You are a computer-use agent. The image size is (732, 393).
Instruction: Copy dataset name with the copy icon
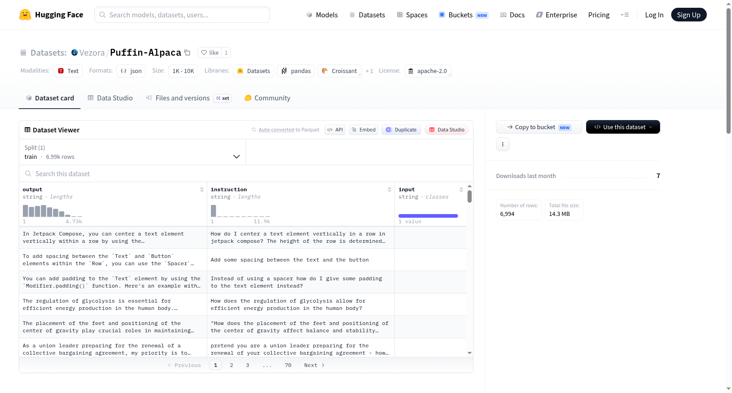[187, 52]
